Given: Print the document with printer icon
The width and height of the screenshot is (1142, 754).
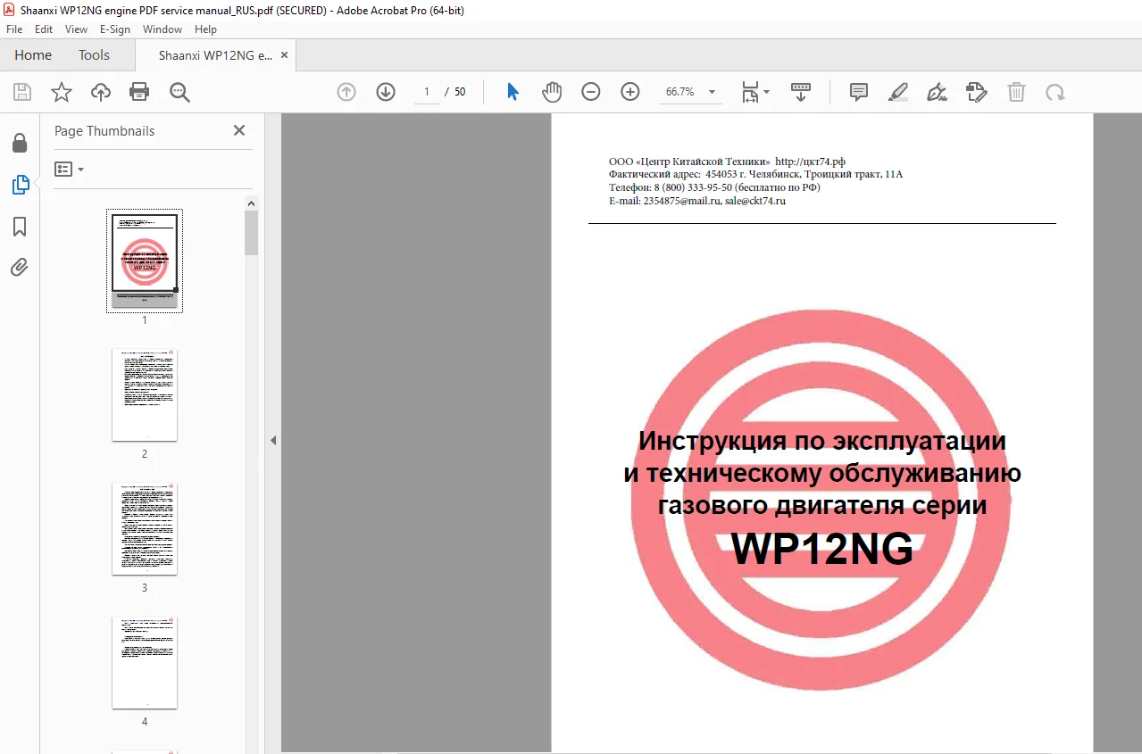Looking at the screenshot, I should coord(139,92).
